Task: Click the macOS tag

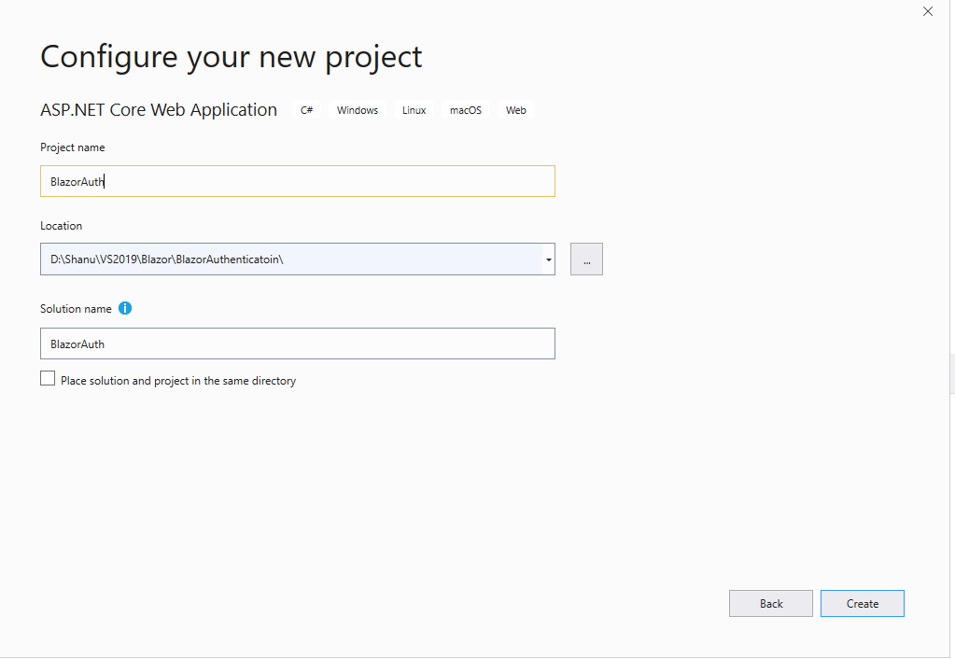Action: (466, 110)
